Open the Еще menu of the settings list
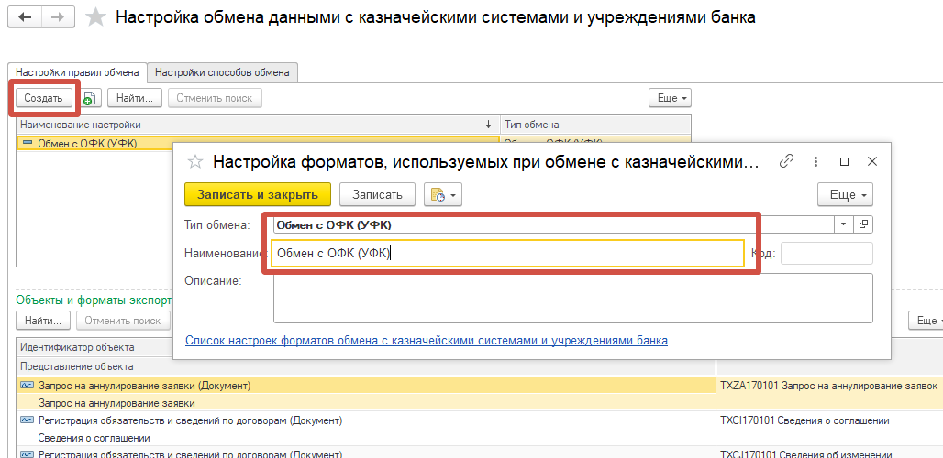The height and width of the screenshot is (458, 943). coord(670,98)
